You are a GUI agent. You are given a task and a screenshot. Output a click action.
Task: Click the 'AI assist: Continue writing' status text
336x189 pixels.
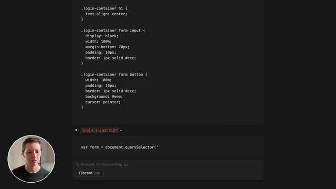[x=101, y=164]
